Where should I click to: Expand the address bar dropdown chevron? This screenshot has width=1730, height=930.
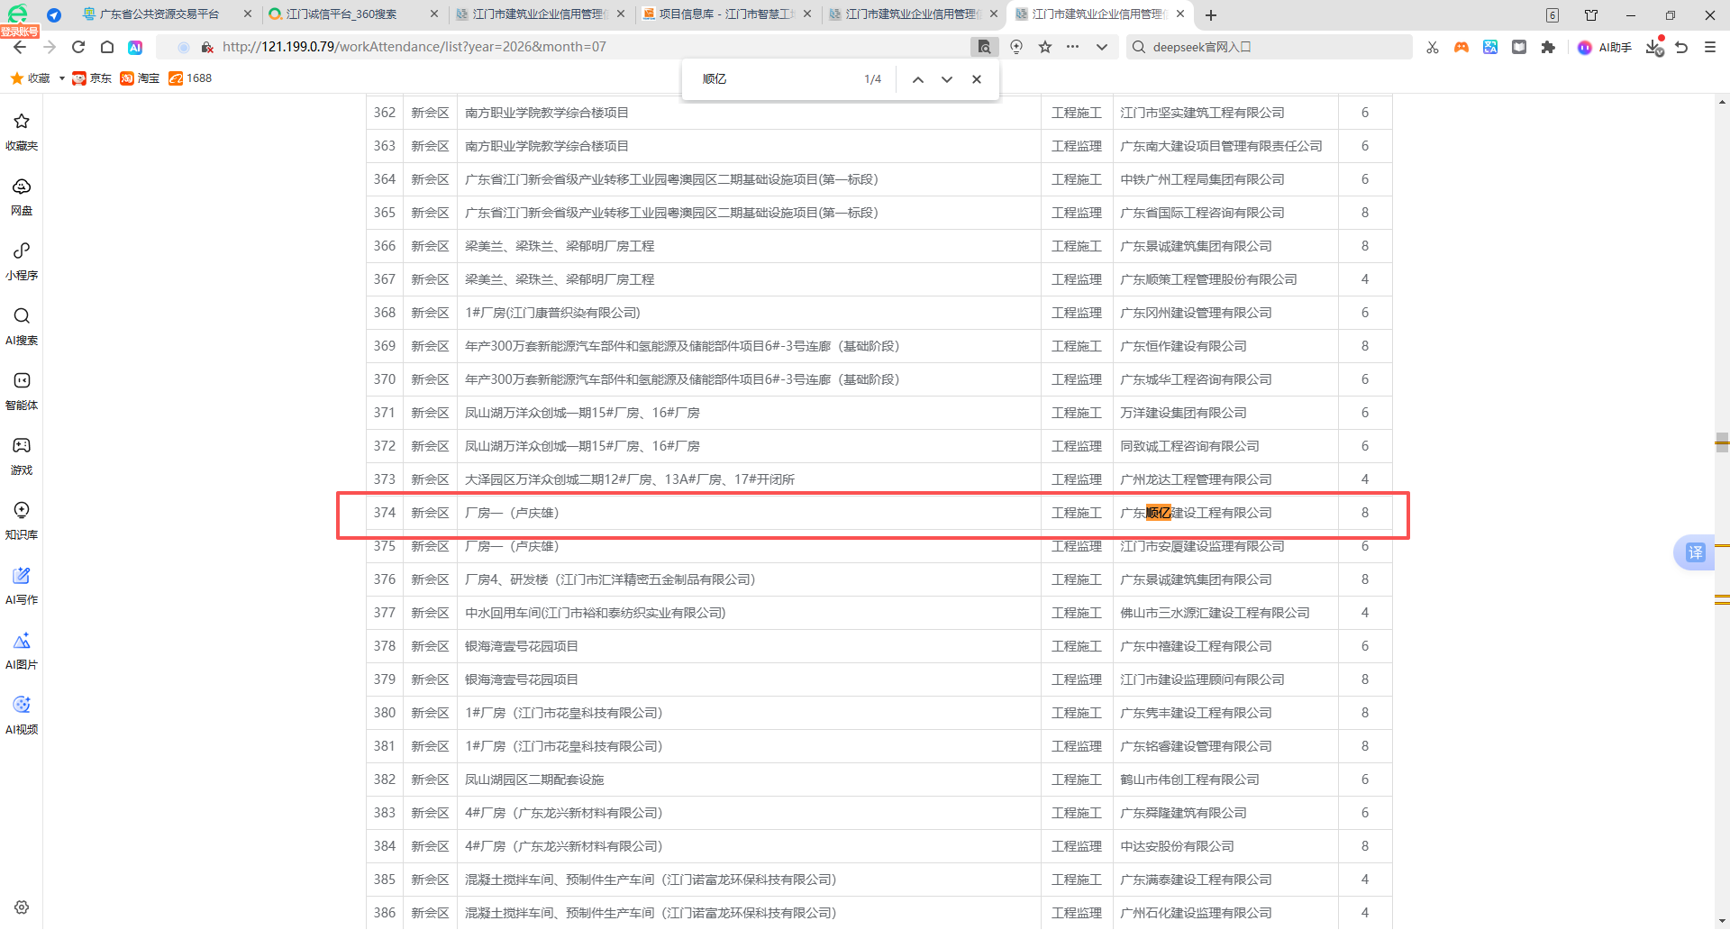coord(1102,47)
